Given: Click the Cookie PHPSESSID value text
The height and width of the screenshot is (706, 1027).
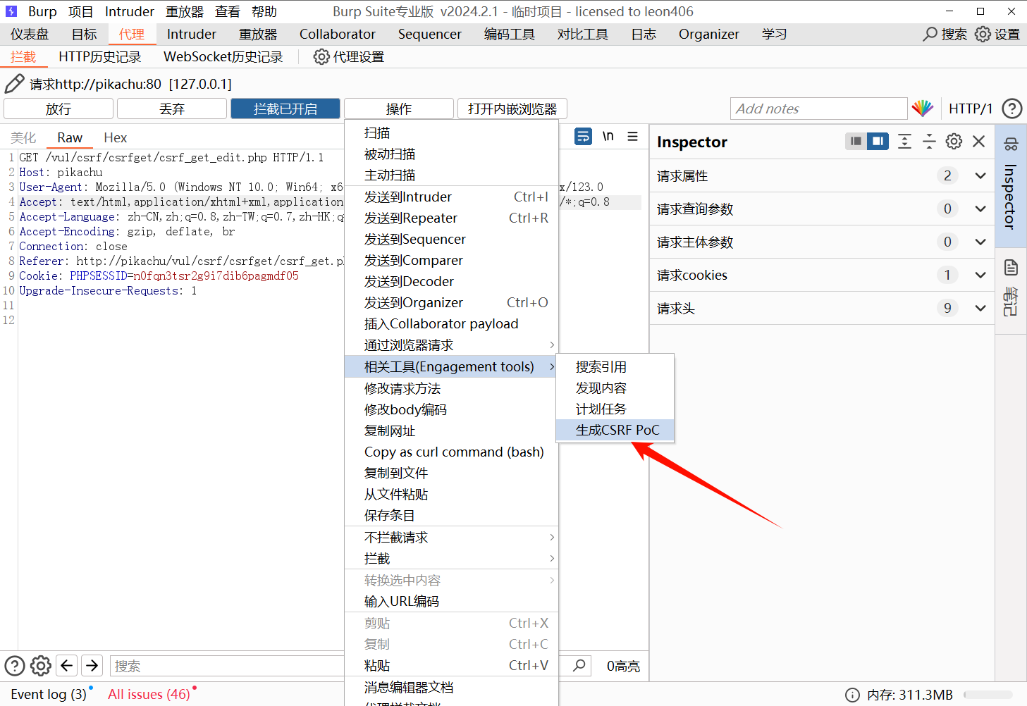Looking at the screenshot, I should point(216,276).
